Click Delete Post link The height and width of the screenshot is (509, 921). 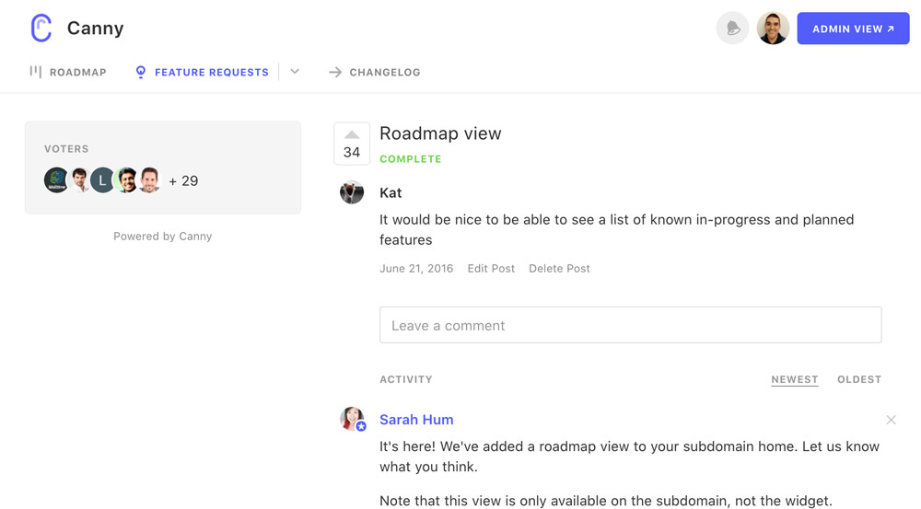point(559,269)
